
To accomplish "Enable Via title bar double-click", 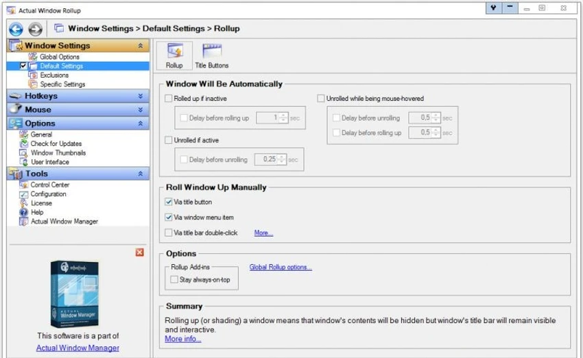I will click(169, 232).
